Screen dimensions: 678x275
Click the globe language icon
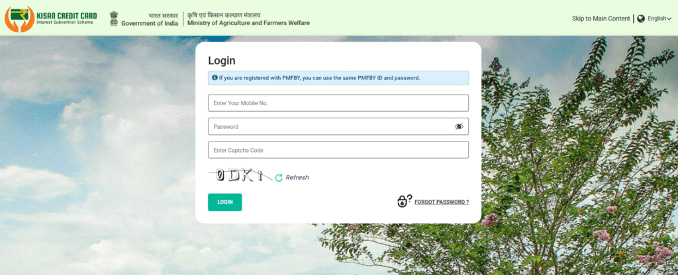coord(641,19)
